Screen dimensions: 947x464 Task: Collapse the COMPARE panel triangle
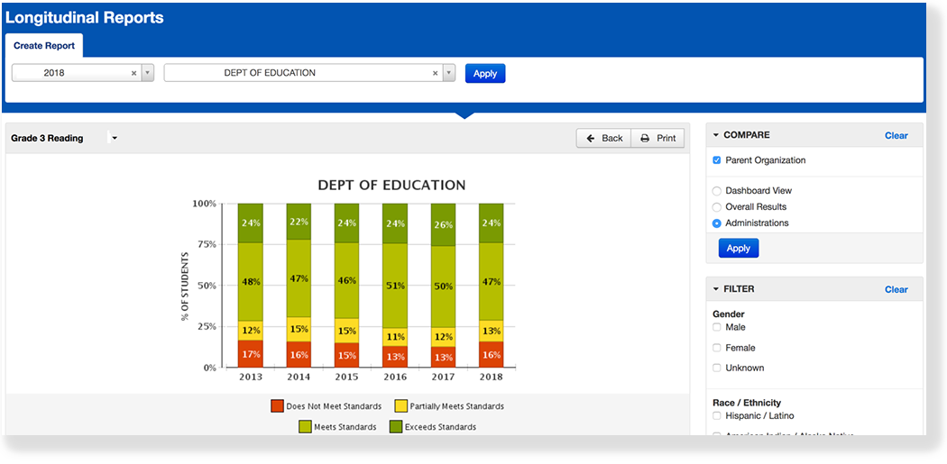(716, 135)
